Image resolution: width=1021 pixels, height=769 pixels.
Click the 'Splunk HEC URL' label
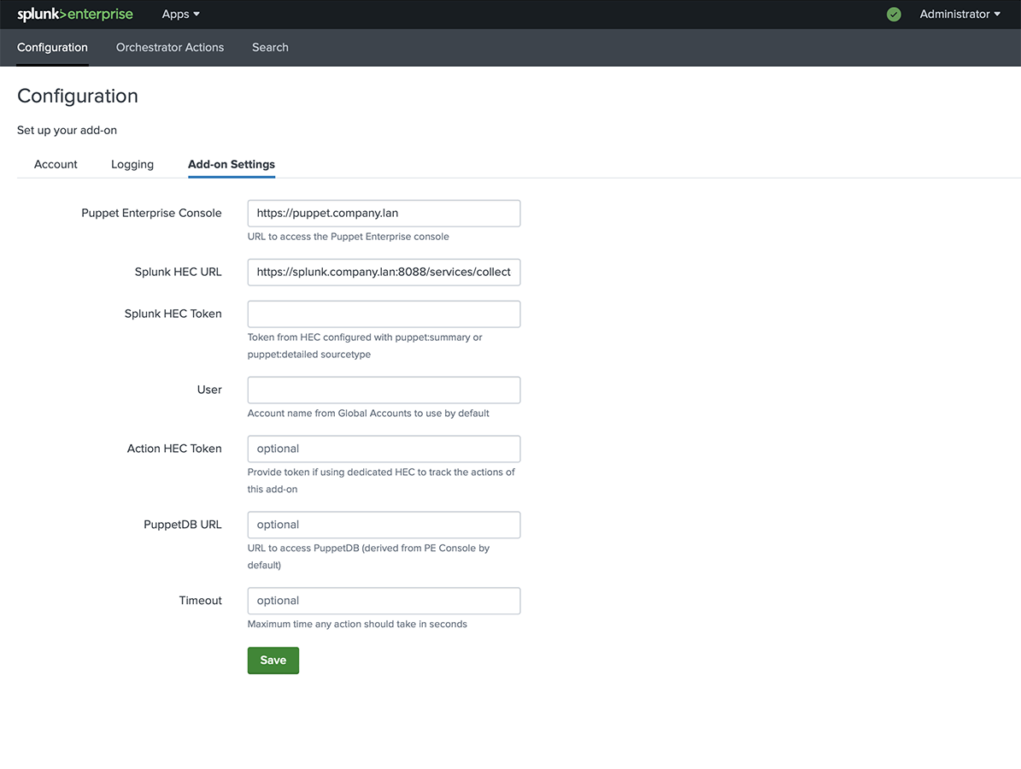pyautogui.click(x=178, y=273)
